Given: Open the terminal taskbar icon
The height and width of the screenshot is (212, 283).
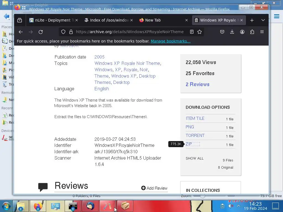Looking at the screenshot, I should pyautogui.click(x=73, y=206).
